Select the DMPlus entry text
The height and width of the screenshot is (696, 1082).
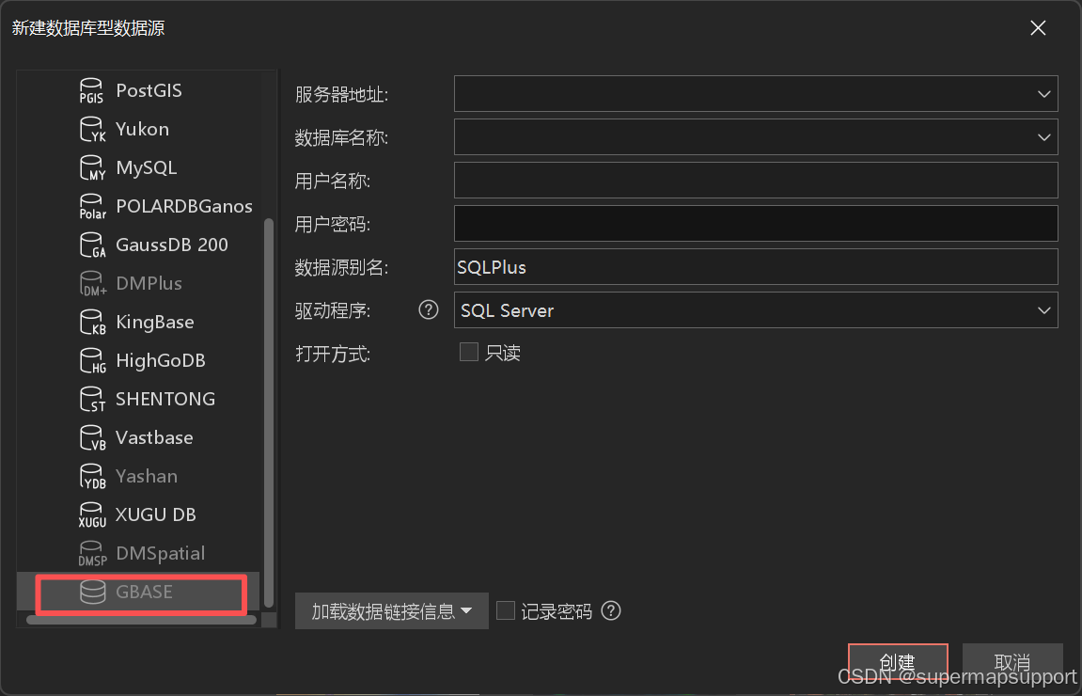click(x=149, y=284)
